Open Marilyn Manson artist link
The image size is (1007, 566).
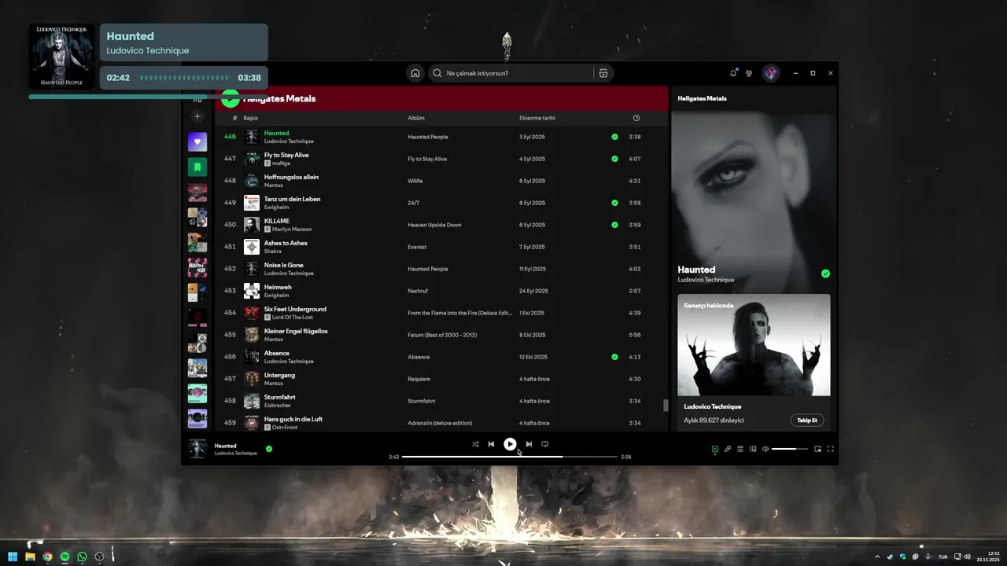click(x=292, y=230)
